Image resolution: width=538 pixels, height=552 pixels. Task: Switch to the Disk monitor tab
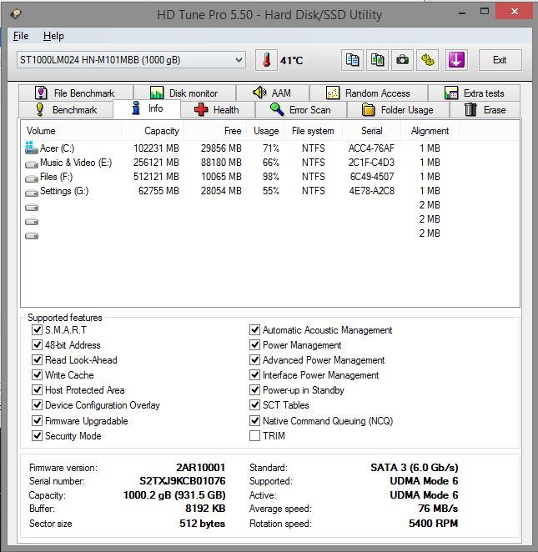coord(184,93)
